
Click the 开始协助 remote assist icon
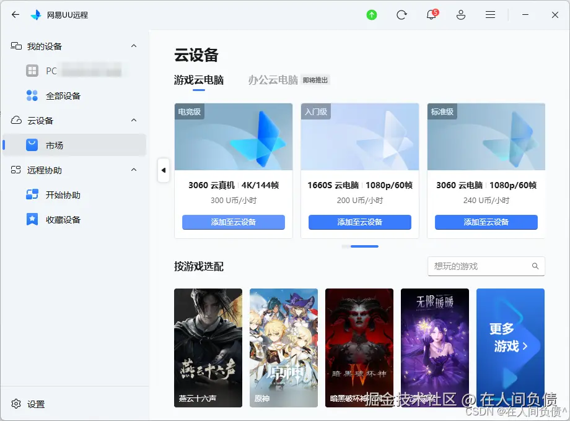(x=33, y=194)
